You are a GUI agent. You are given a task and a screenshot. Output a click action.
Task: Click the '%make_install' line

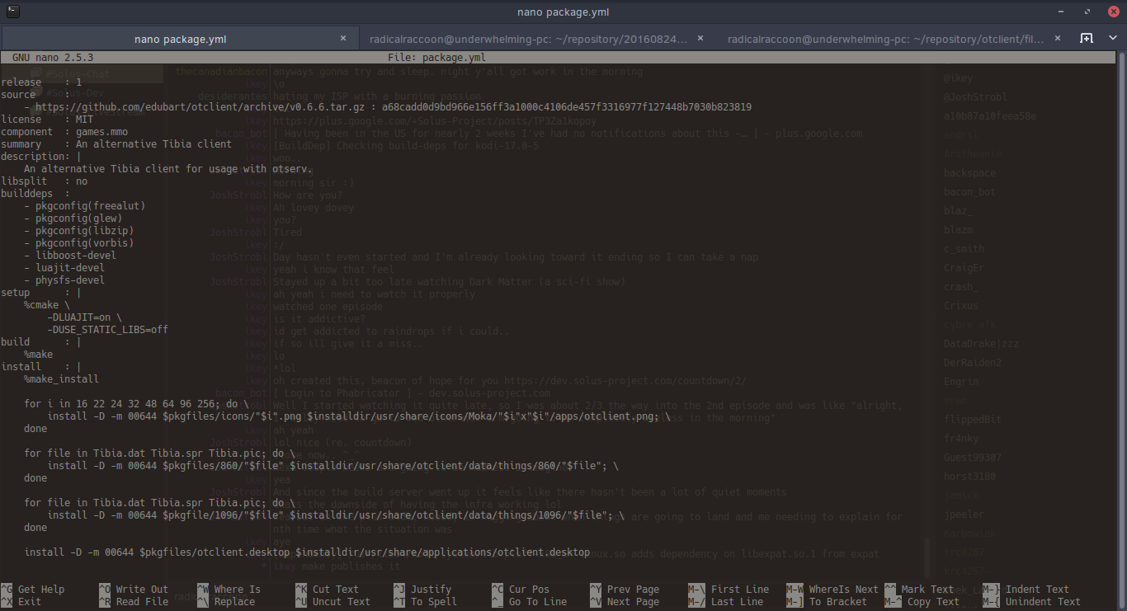point(61,379)
